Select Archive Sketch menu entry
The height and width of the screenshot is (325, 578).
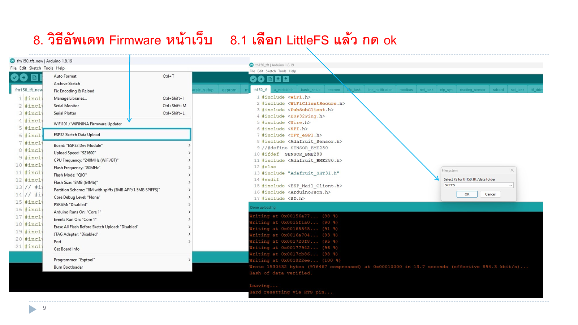(x=117, y=83)
